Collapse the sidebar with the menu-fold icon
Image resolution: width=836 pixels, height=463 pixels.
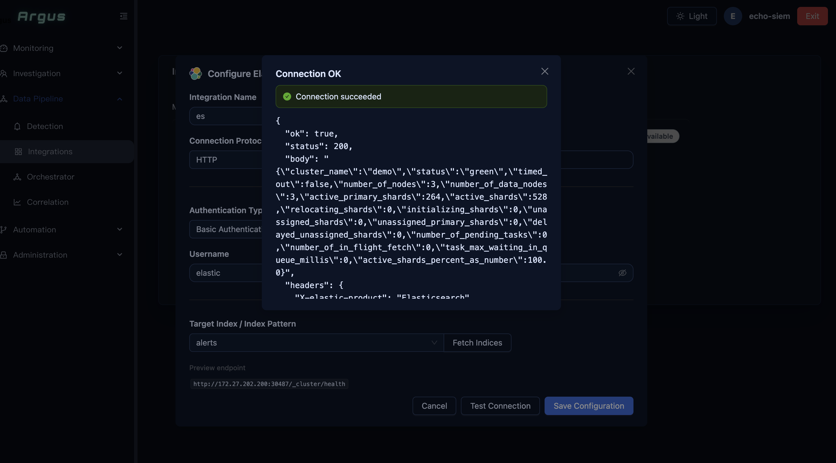pyautogui.click(x=123, y=16)
